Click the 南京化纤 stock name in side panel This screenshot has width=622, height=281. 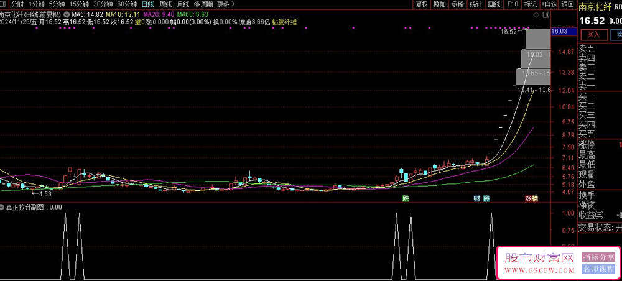pos(594,7)
